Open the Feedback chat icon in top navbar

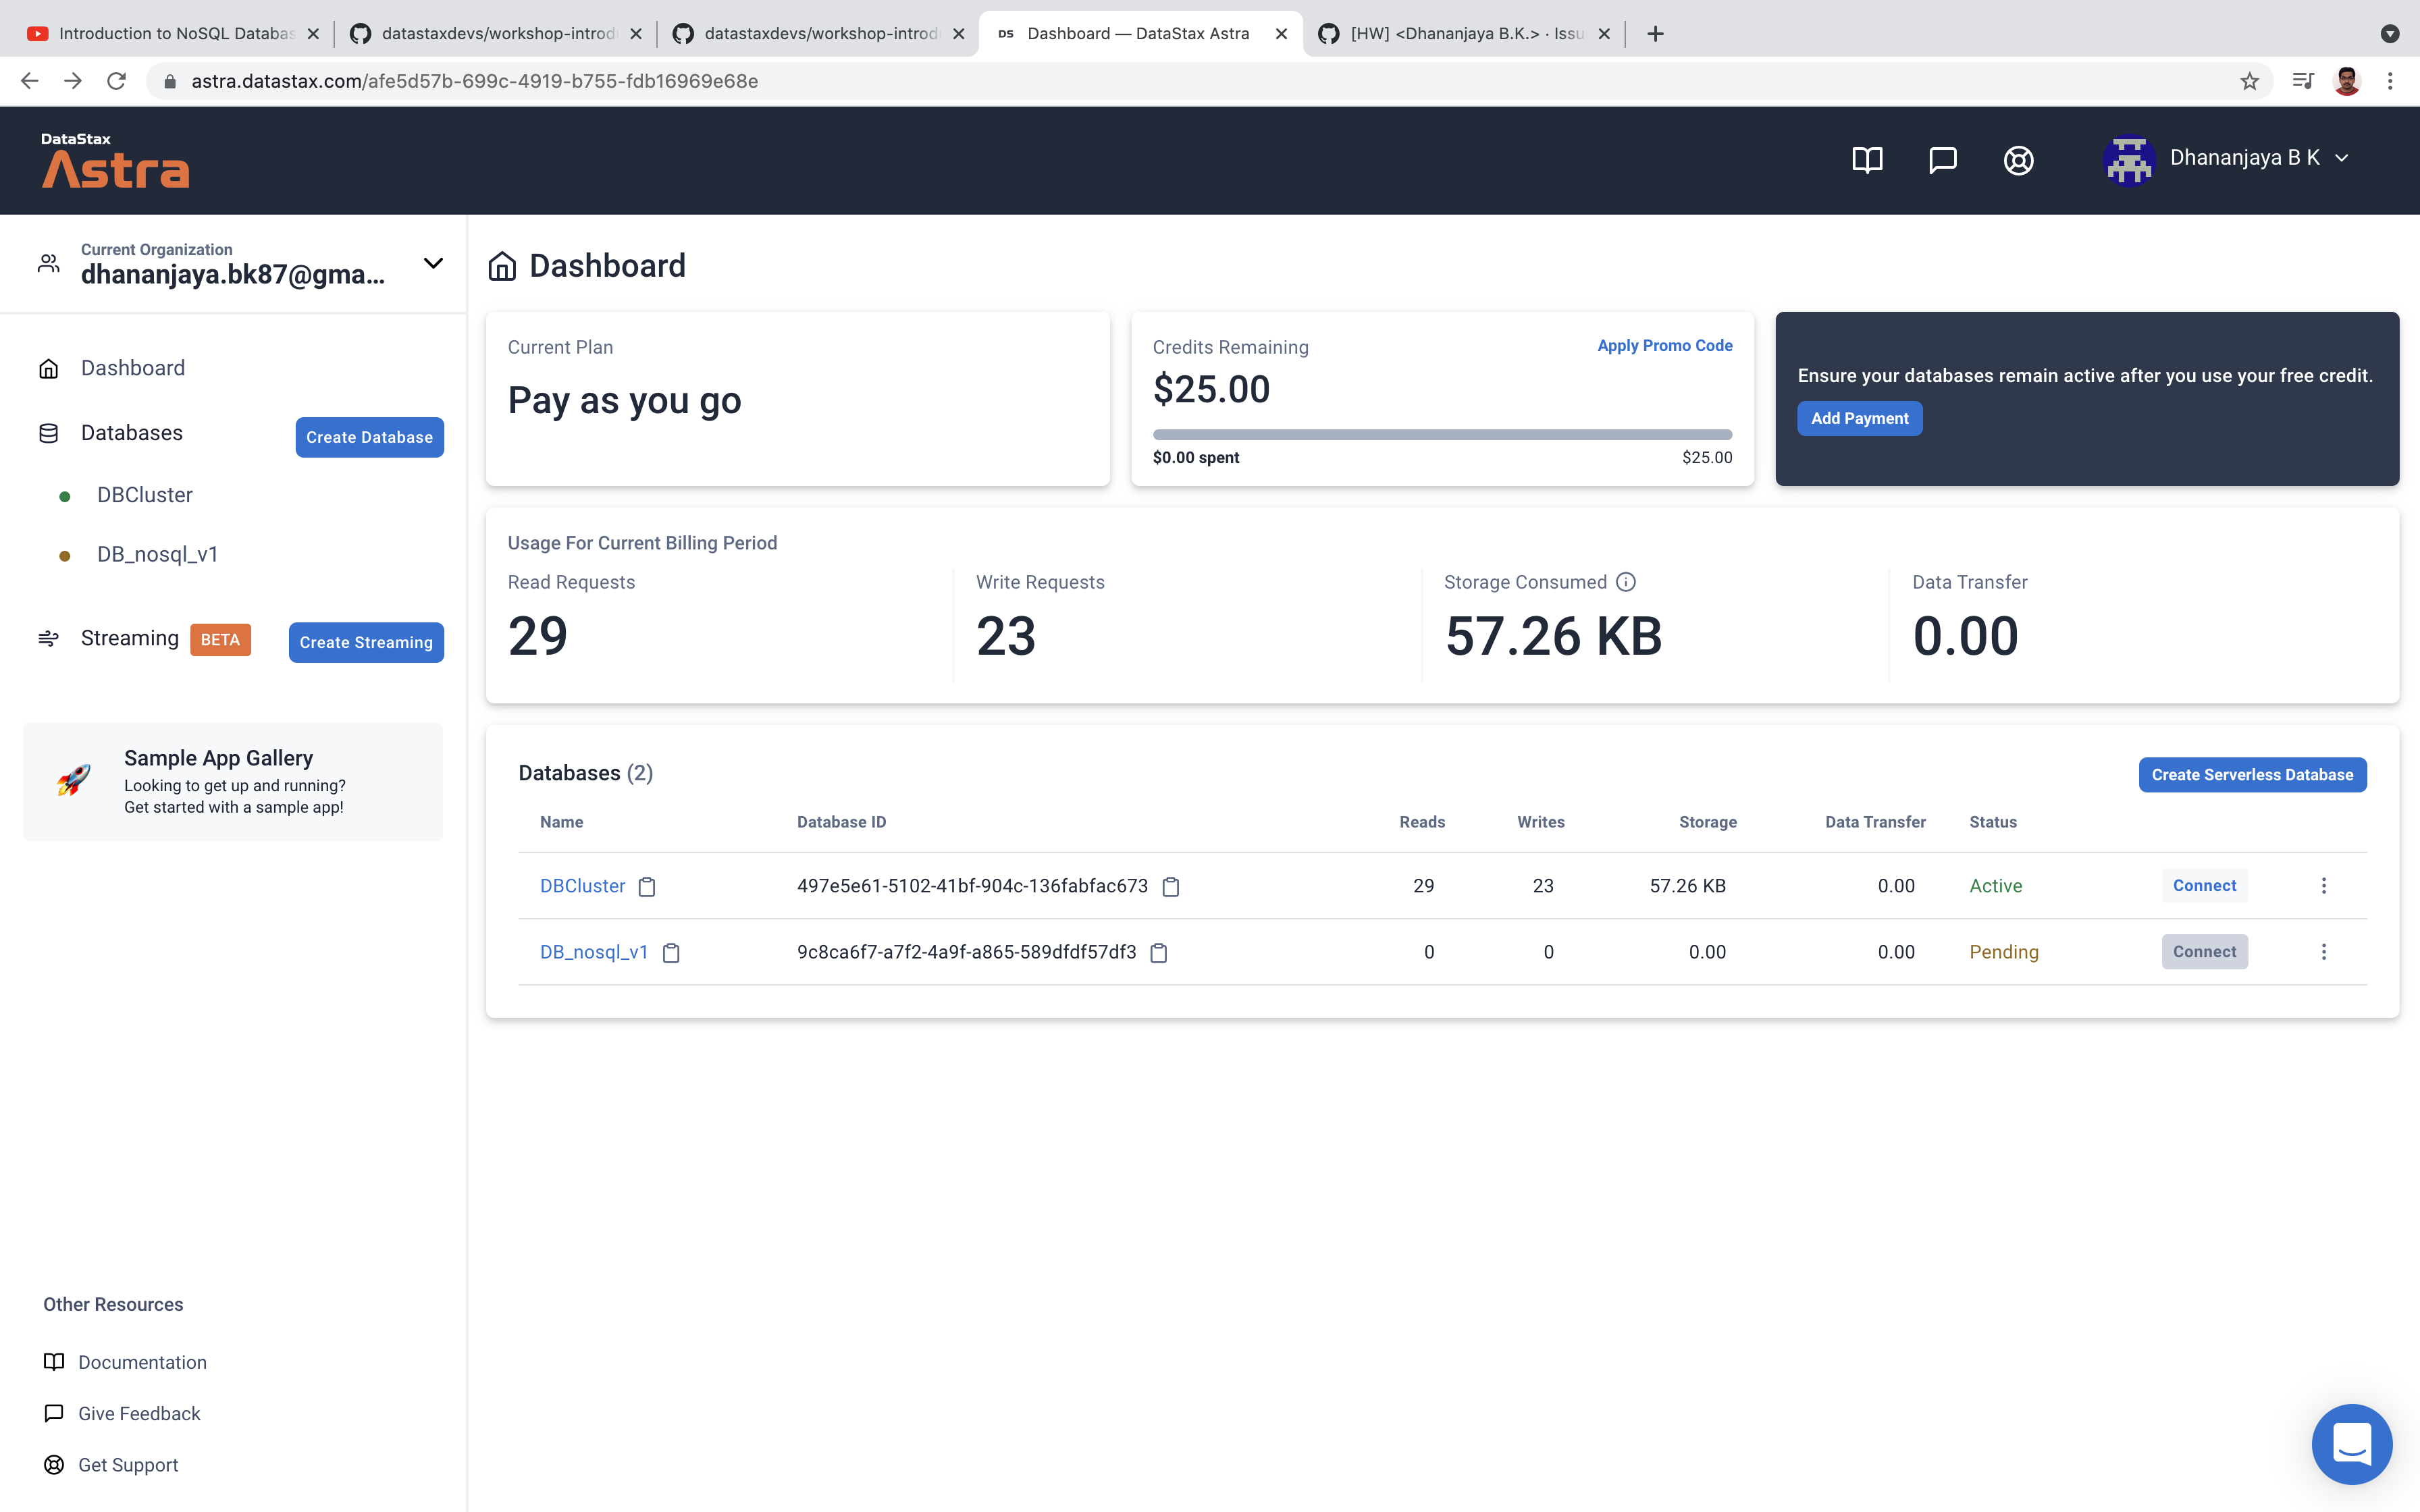coord(1942,160)
